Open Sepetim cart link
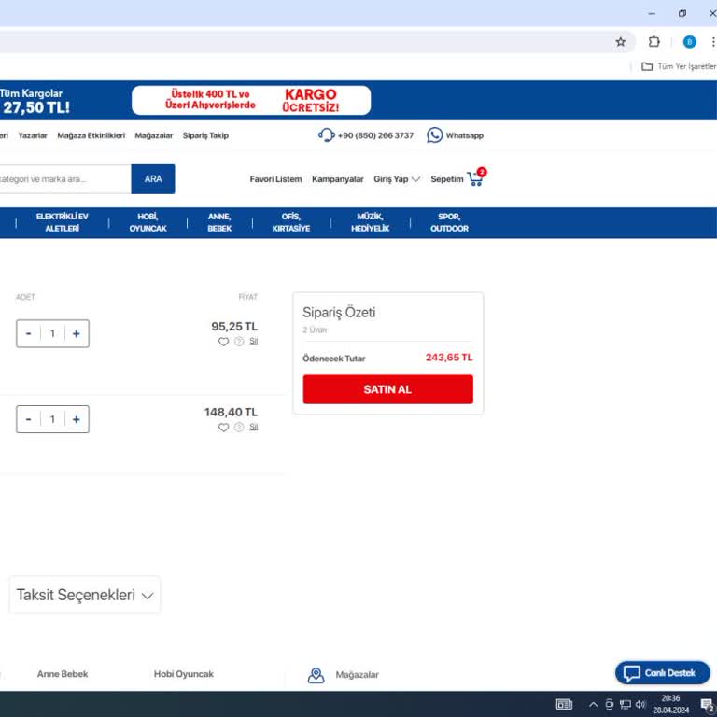Image resolution: width=717 pixels, height=717 pixels. coord(447,179)
